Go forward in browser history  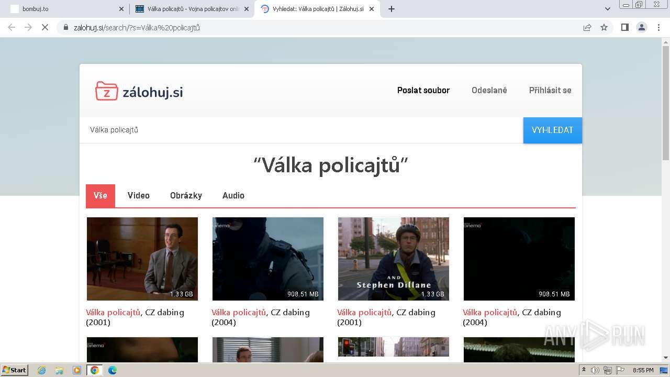(x=28, y=27)
